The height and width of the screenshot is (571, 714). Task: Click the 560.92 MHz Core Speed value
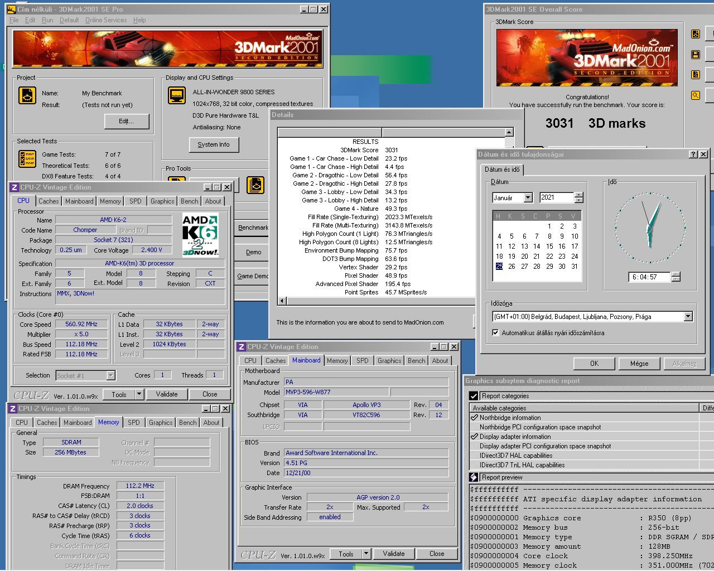tap(81, 325)
